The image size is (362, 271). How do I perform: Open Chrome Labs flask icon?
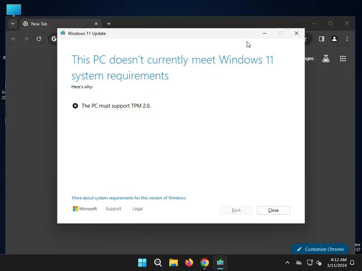coord(326,59)
